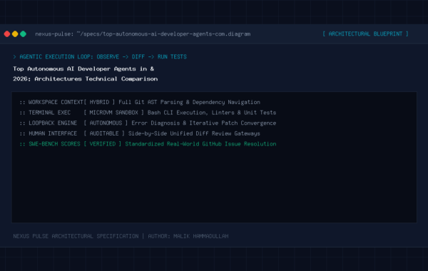Click the AUTHOR: MALIK HAMMADULLAH footer text

point(188,236)
